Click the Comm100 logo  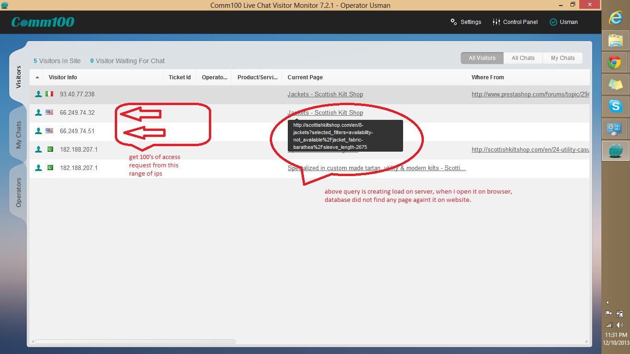tap(43, 22)
